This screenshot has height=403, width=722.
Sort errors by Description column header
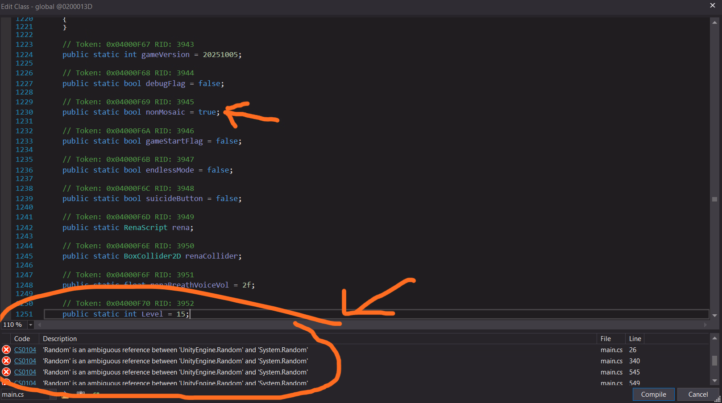(60, 339)
